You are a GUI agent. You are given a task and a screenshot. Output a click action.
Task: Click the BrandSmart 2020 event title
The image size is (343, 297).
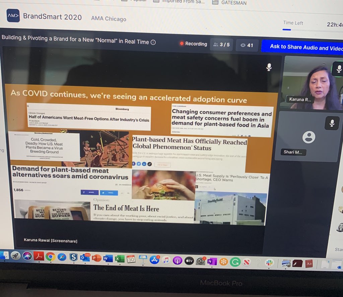click(x=53, y=17)
